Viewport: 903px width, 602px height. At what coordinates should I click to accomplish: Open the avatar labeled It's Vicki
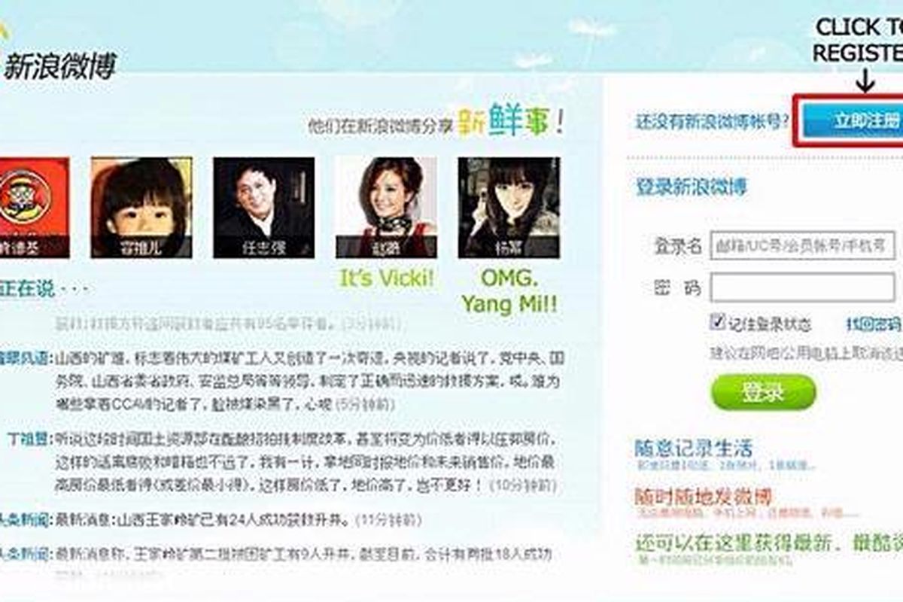tap(386, 207)
